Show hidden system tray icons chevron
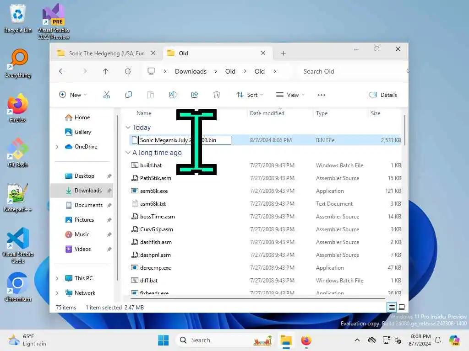 (x=357, y=340)
